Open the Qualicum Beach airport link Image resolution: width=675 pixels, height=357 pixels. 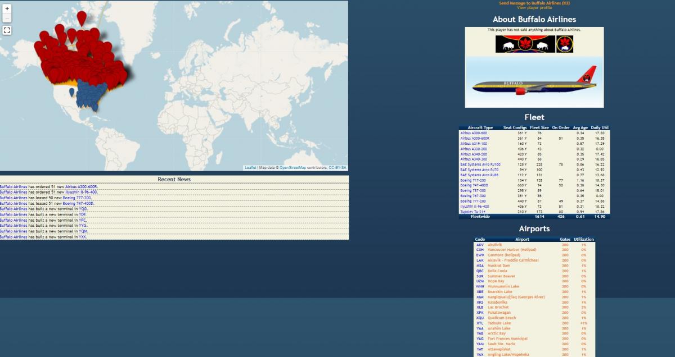[x=502, y=318]
